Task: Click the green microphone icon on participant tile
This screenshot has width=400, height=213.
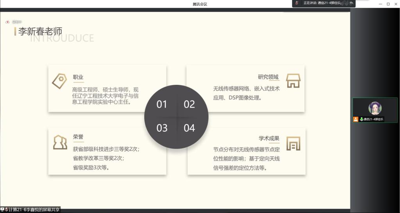Action: click(x=361, y=119)
